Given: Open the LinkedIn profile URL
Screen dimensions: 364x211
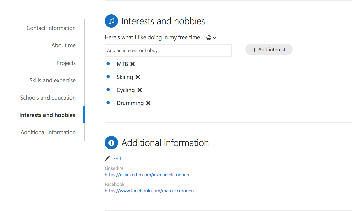Looking at the screenshot, I should coord(147,175).
